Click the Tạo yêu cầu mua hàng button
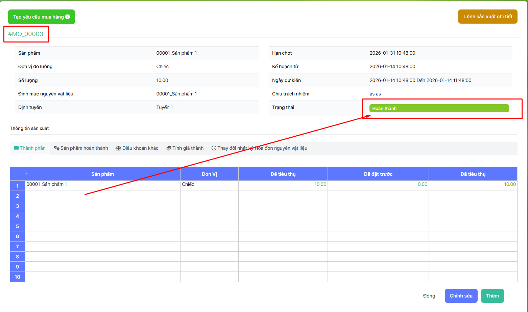 click(x=39, y=17)
